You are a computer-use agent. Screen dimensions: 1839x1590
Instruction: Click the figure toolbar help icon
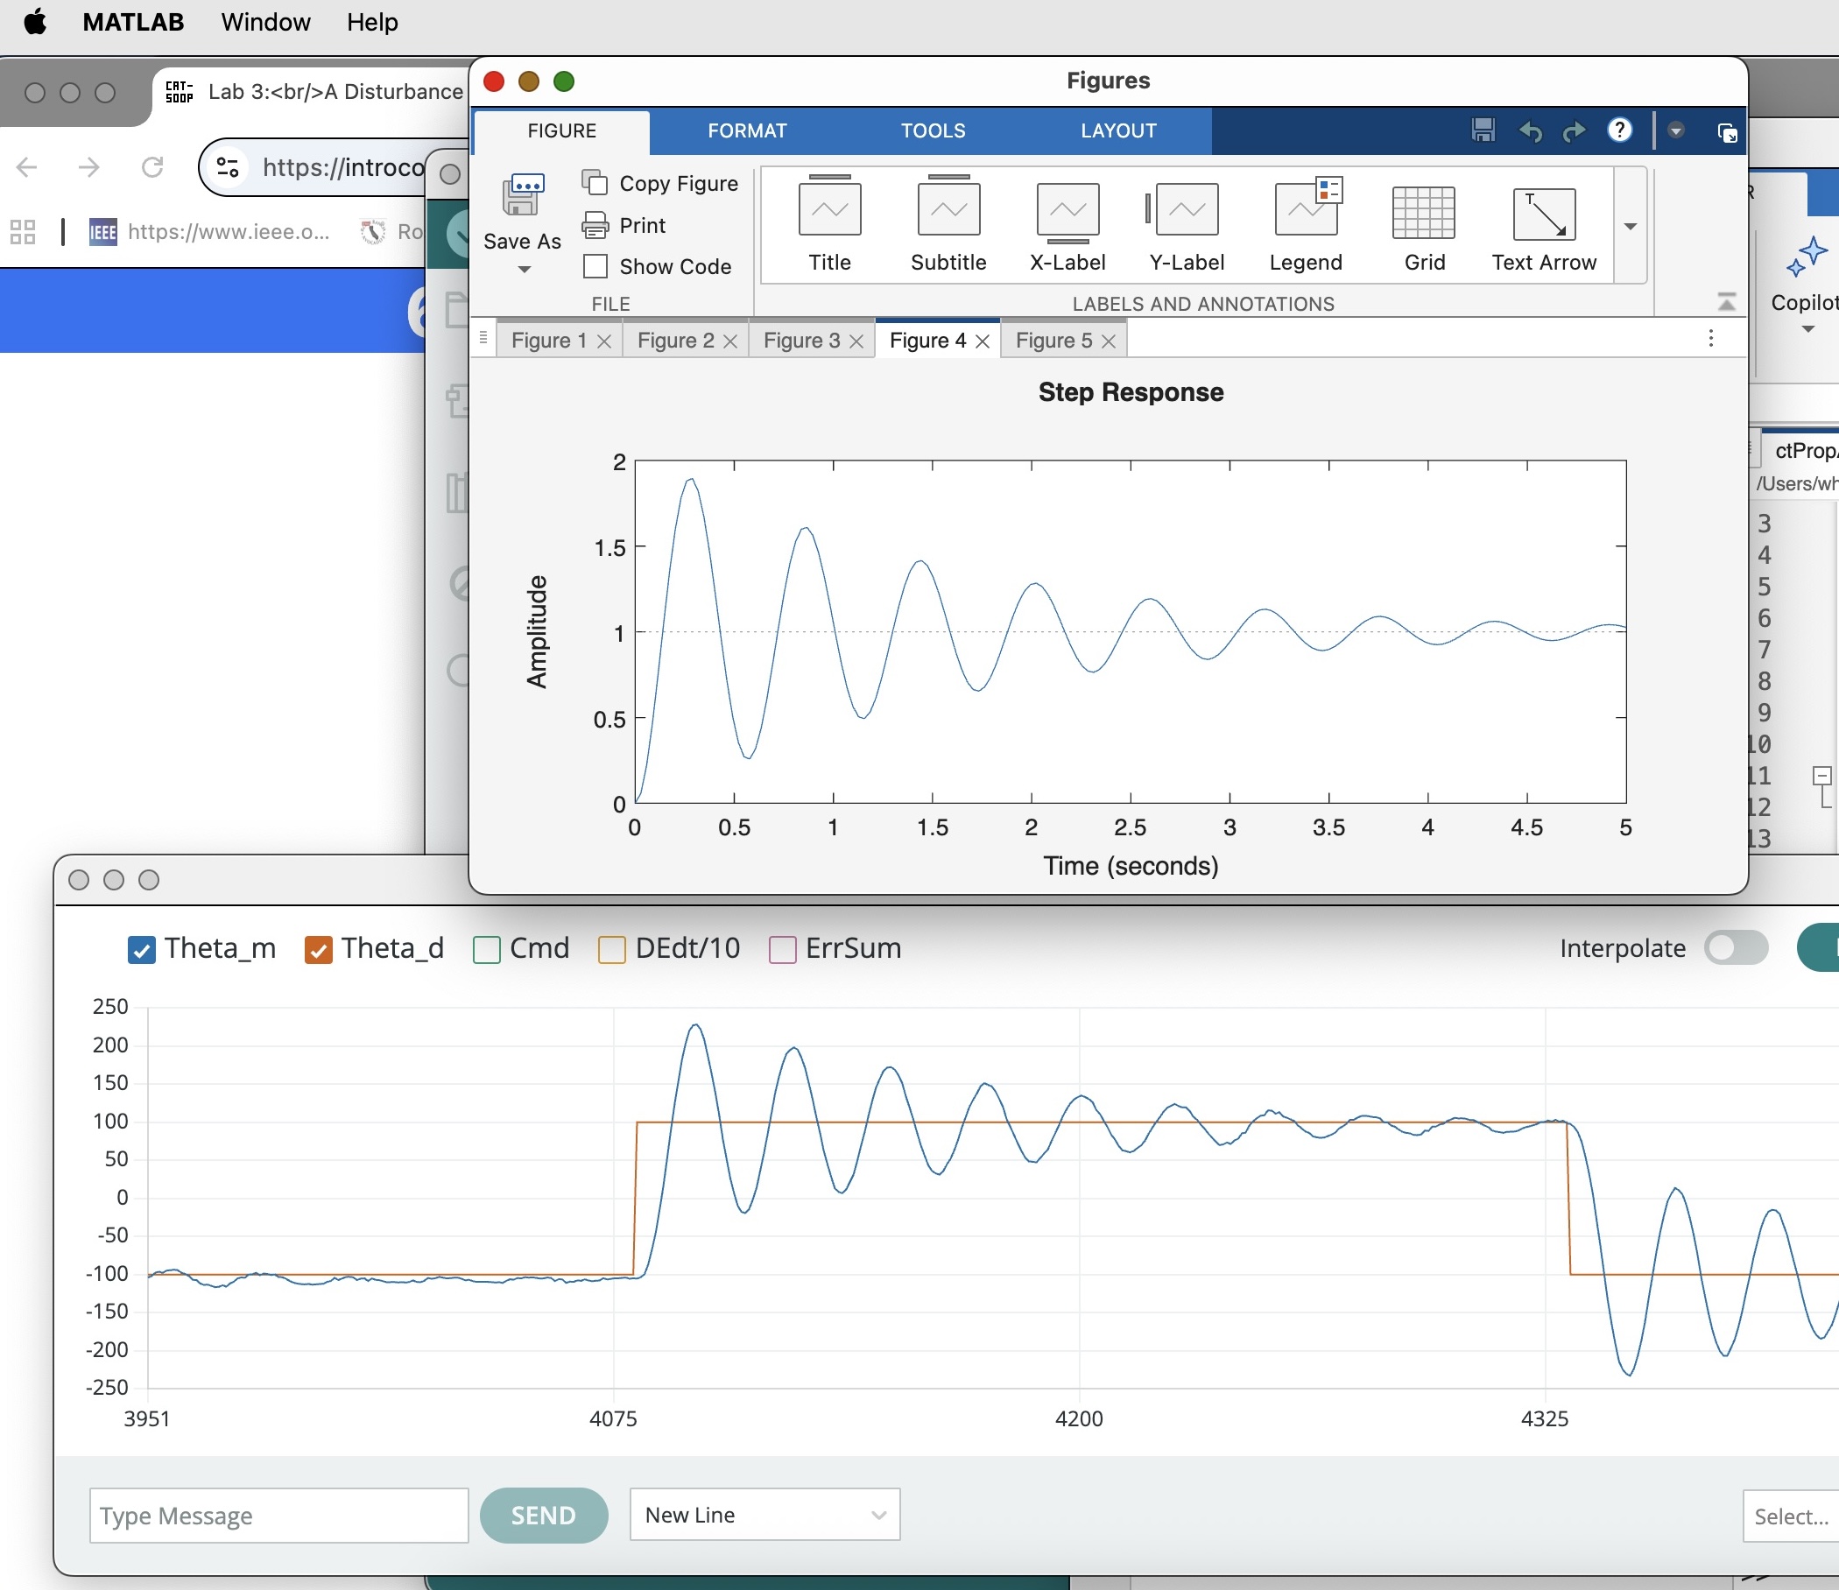pos(1620,130)
